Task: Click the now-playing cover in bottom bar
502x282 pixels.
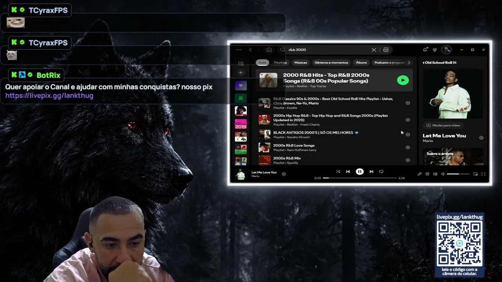Action: (240, 174)
